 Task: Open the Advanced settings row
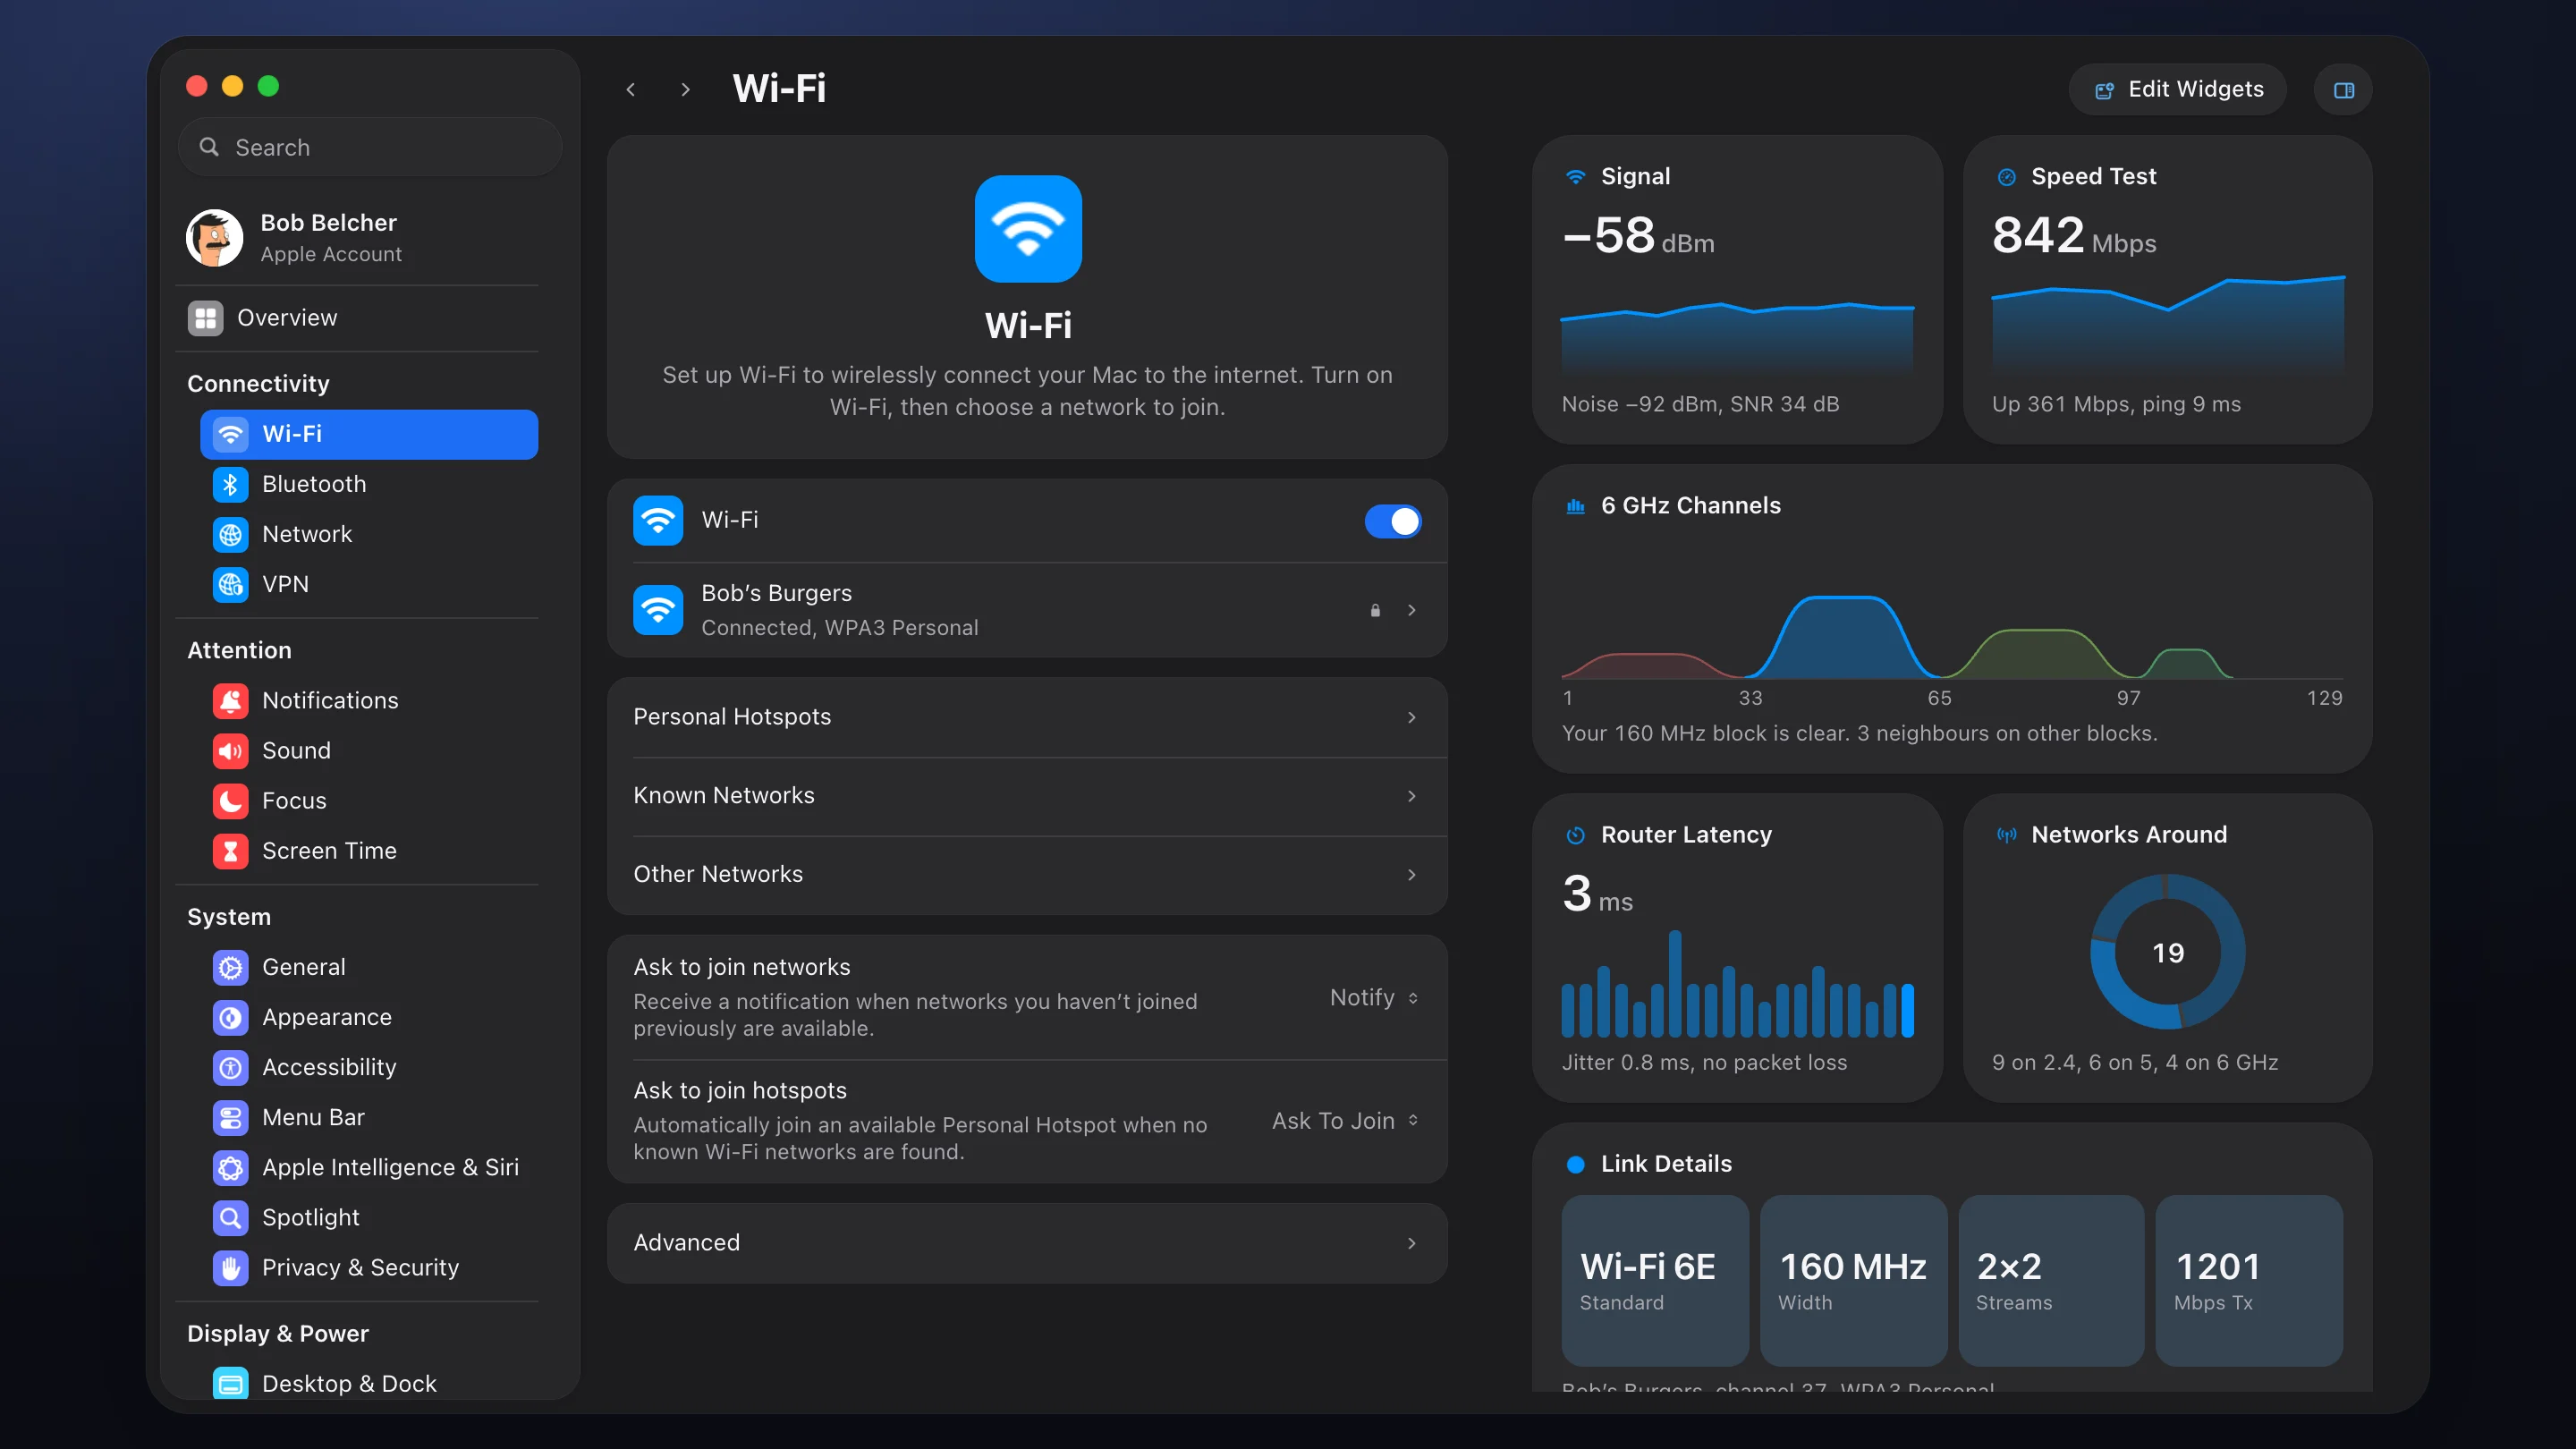(x=1027, y=1243)
